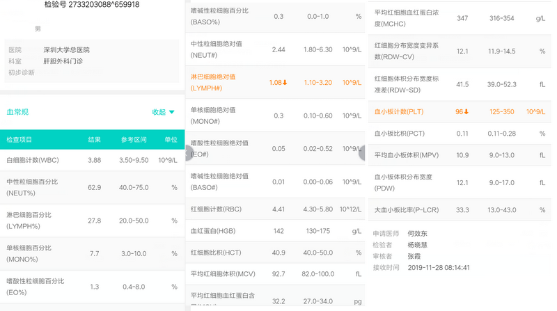Click the down arrow beside 1.08

(285, 82)
